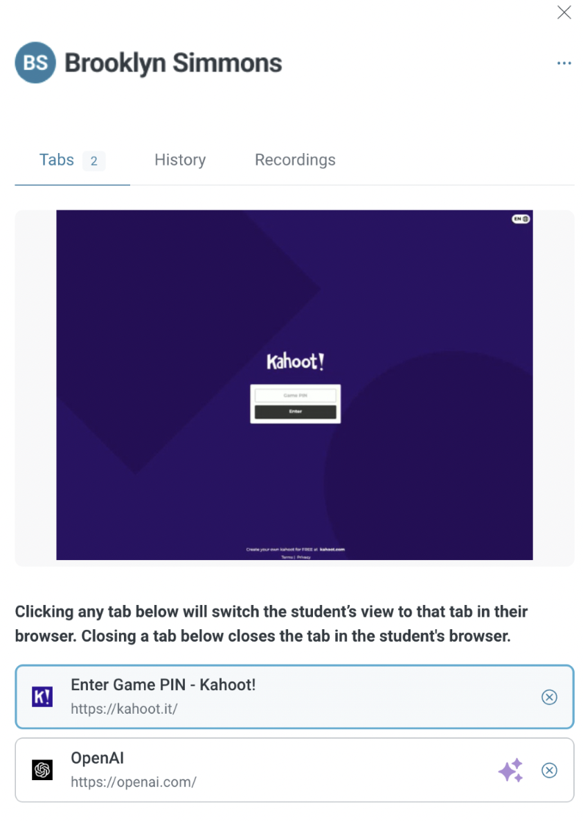This screenshot has width=583, height=821.
Task: Click the Kahoot screen preview thumbnail
Action: (x=294, y=385)
